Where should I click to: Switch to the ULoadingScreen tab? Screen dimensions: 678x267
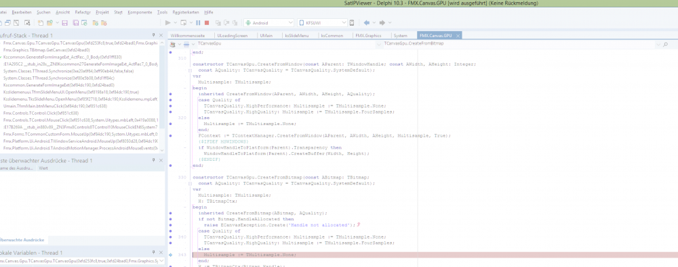233,35
